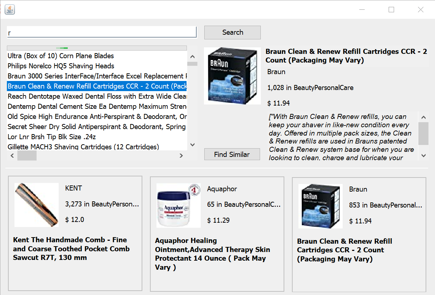Click '65 in BeautyPersonalC...' rank text
435x295 pixels.
pos(244,205)
